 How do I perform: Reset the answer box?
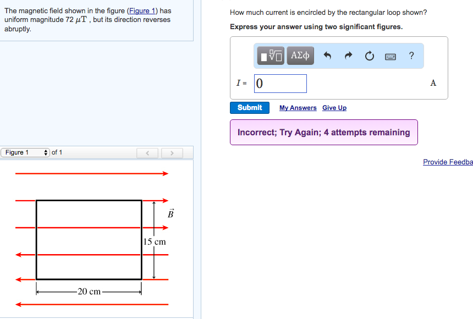370,56
